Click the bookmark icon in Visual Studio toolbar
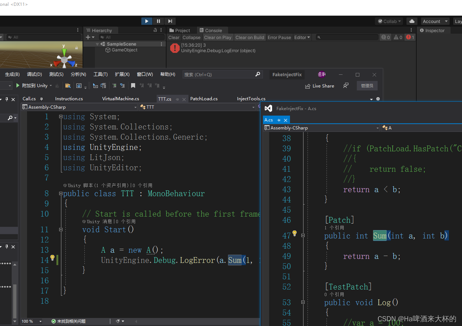This screenshot has height=326, width=462. (x=133, y=86)
